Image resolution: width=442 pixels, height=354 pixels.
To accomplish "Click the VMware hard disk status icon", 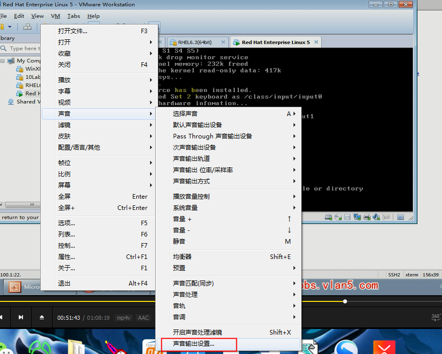I will pos(329,217).
